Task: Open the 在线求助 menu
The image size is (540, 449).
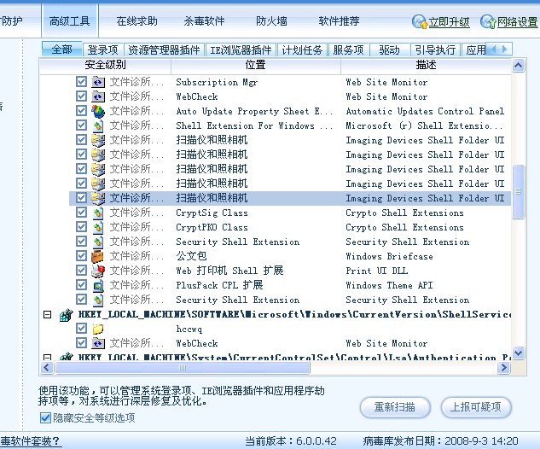Action: tap(136, 21)
